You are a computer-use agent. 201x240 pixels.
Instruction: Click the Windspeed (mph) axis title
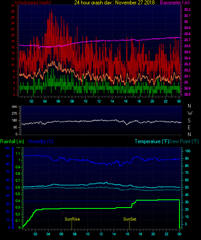(33, 3)
